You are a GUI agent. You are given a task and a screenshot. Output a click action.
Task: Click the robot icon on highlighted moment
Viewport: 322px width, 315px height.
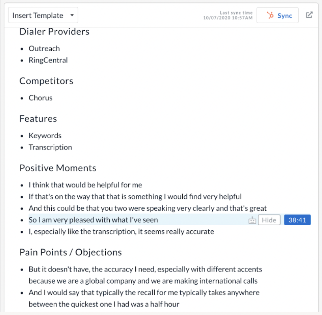coord(252,220)
